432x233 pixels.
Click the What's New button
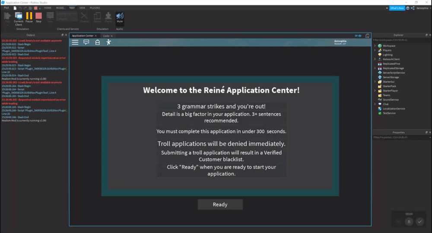pos(397,8)
